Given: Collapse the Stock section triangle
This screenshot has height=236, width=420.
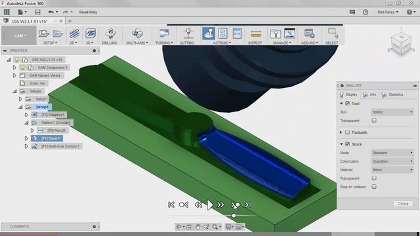Looking at the screenshot, I should pos(341,144).
